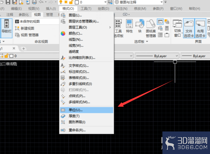210x154 pixels.
Task: Toggle the 导航栏 button
Action: pos(7,28)
